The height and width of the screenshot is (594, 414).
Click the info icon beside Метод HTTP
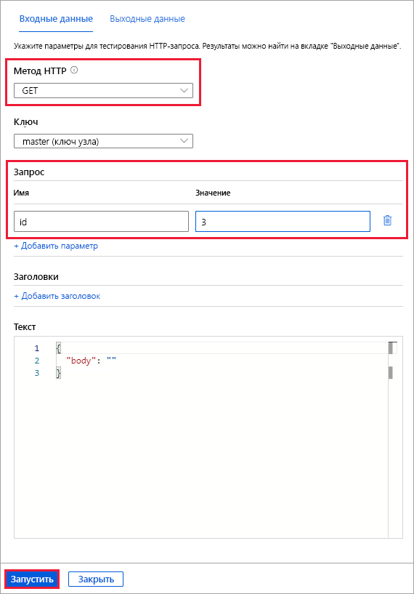click(74, 70)
